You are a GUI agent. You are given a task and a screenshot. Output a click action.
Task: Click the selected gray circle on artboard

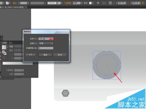point(107,65)
